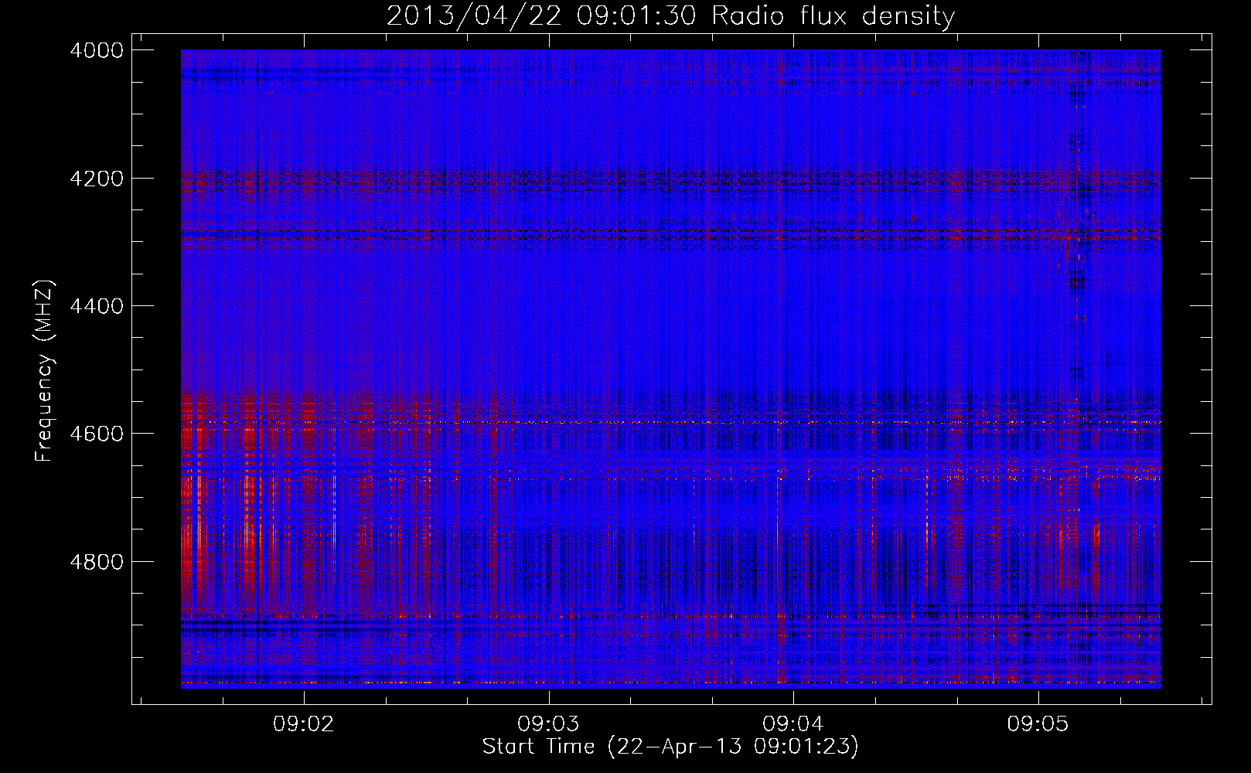
Task: Select the 4200 frequency tick label
Action: click(x=97, y=179)
